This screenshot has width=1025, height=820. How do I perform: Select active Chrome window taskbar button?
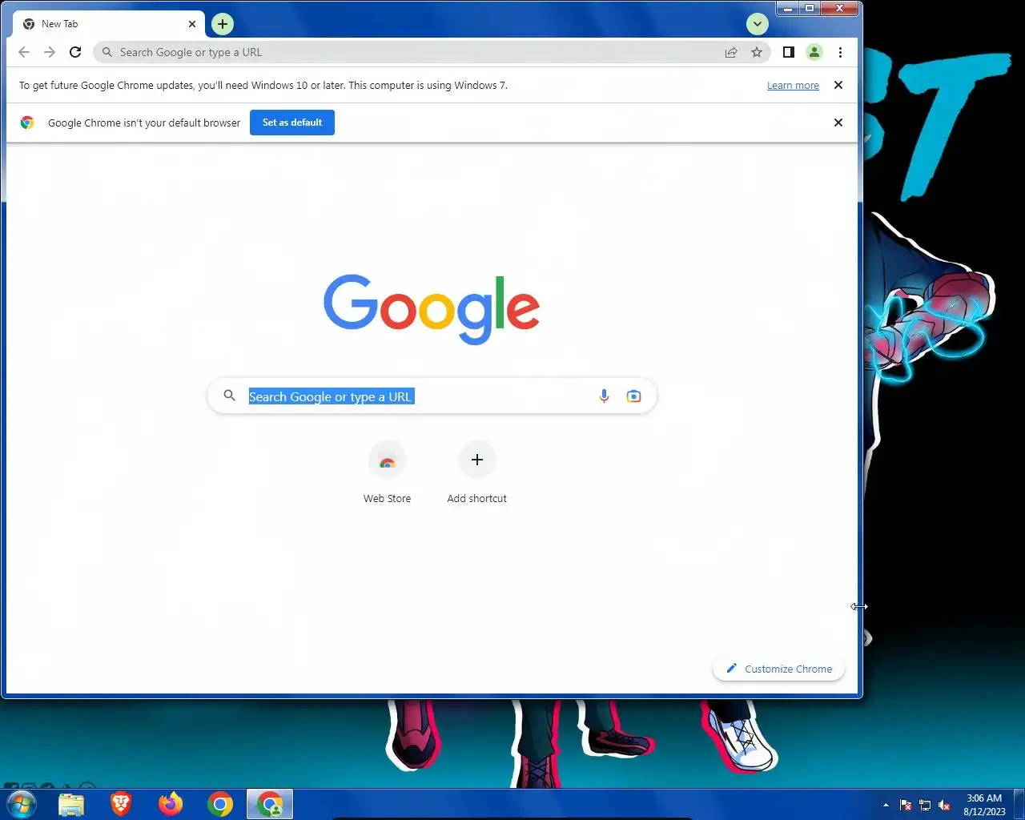click(x=270, y=804)
